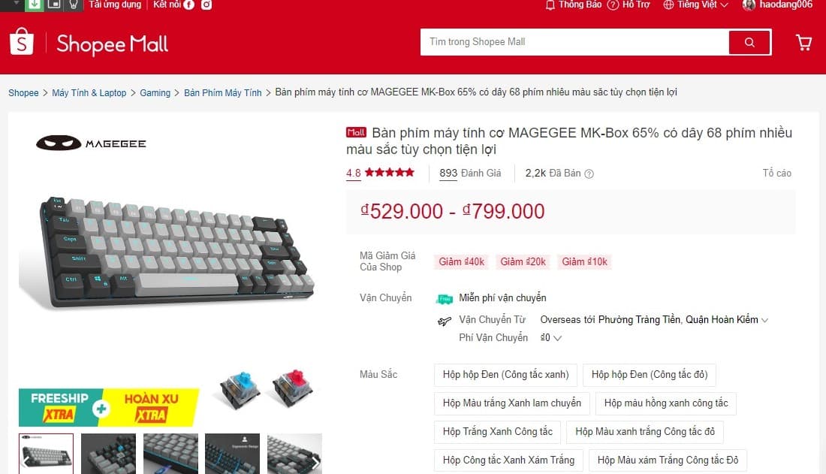Open the Thông Báo notification bell
Screen dimensions: 826x474
coord(550,5)
